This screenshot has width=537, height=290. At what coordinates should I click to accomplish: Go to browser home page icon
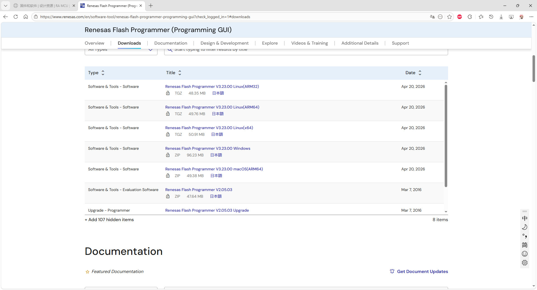tap(26, 17)
